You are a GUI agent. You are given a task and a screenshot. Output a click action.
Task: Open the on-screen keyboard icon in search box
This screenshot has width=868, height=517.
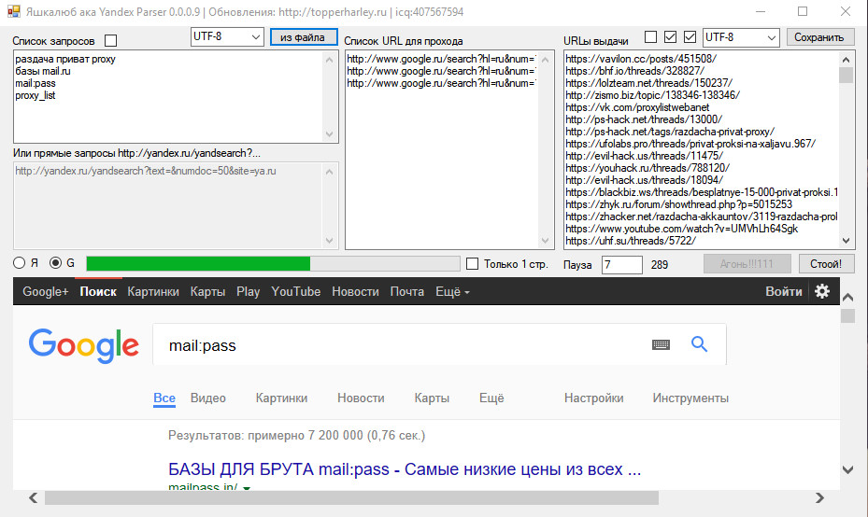661,345
